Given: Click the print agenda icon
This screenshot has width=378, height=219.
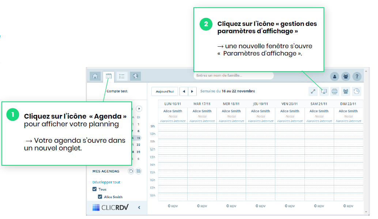Looking at the screenshot, I should pyautogui.click(x=334, y=91).
